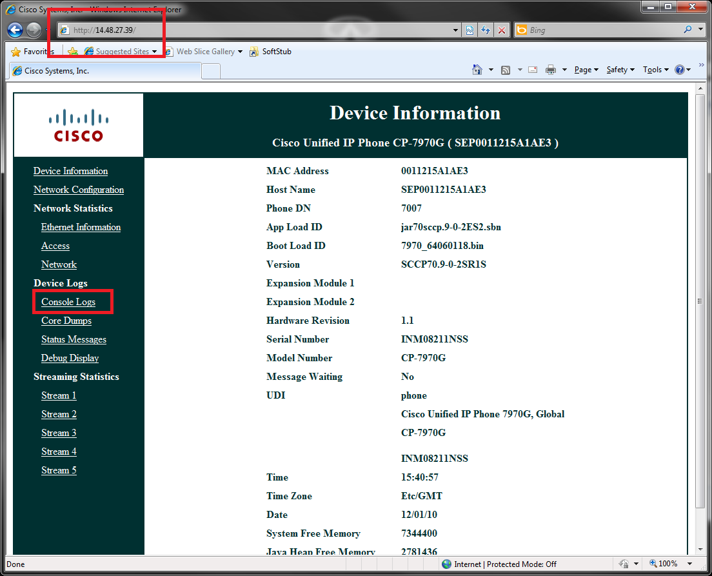Open the Stream 5 link
This screenshot has height=576, width=712.
point(59,470)
